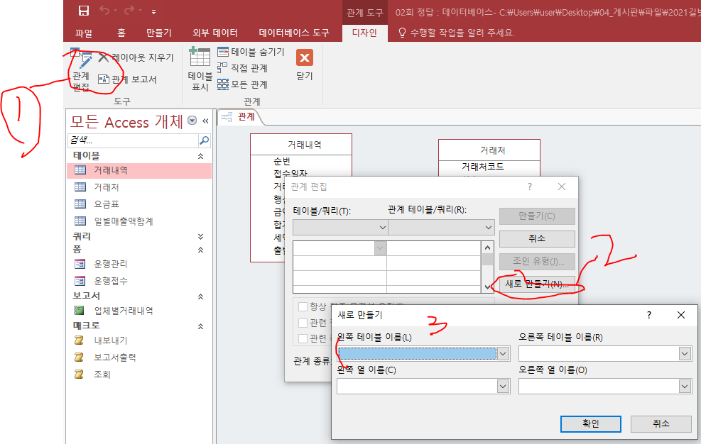The image size is (701, 444).
Task: Open the 왼쪽 테이블 이름 dropdown
Action: pyautogui.click(x=504, y=353)
